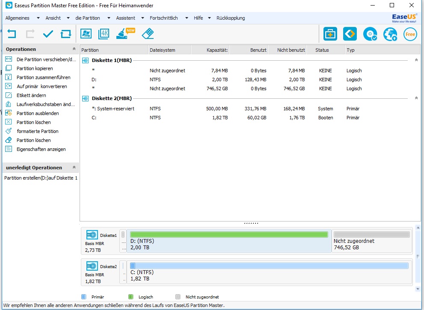This screenshot has height=310, width=424.
Task: Click the Diskette 1 disk icon in list
Action: point(85,60)
